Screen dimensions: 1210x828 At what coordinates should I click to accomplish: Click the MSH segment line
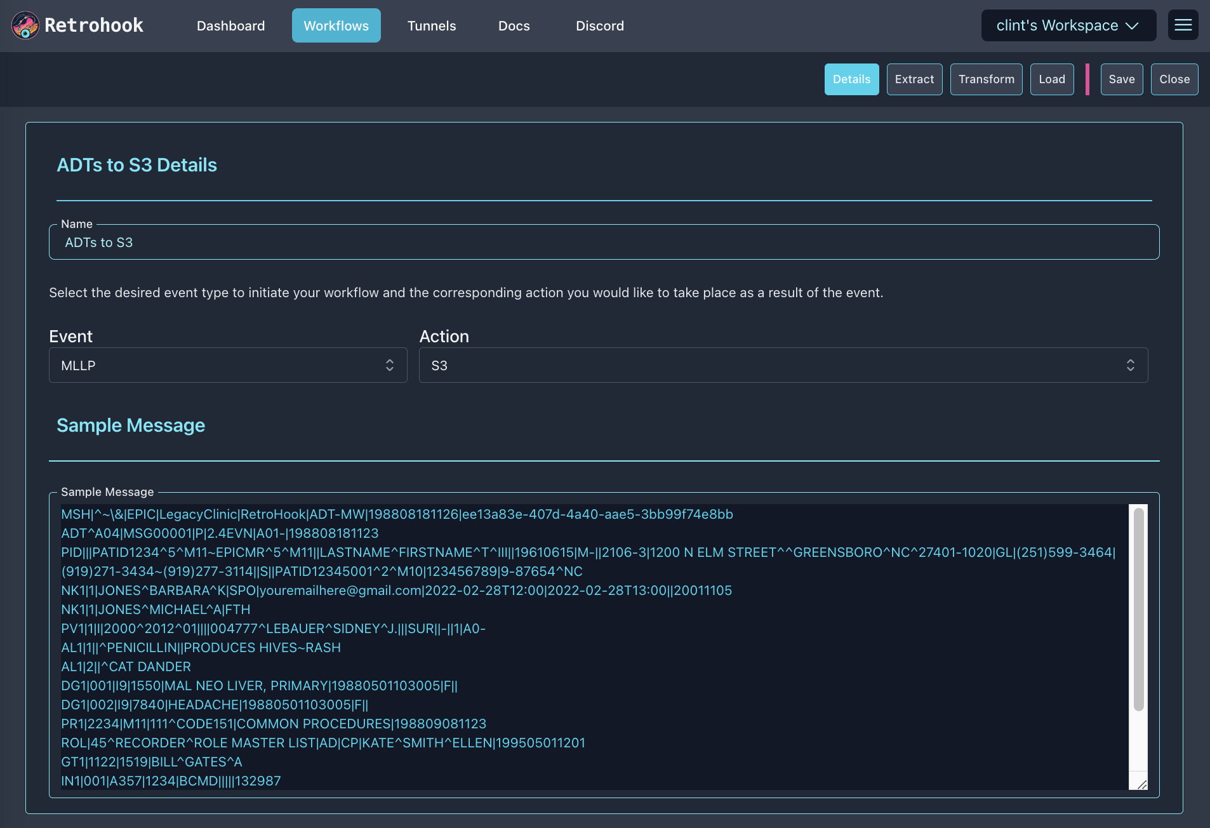point(397,514)
